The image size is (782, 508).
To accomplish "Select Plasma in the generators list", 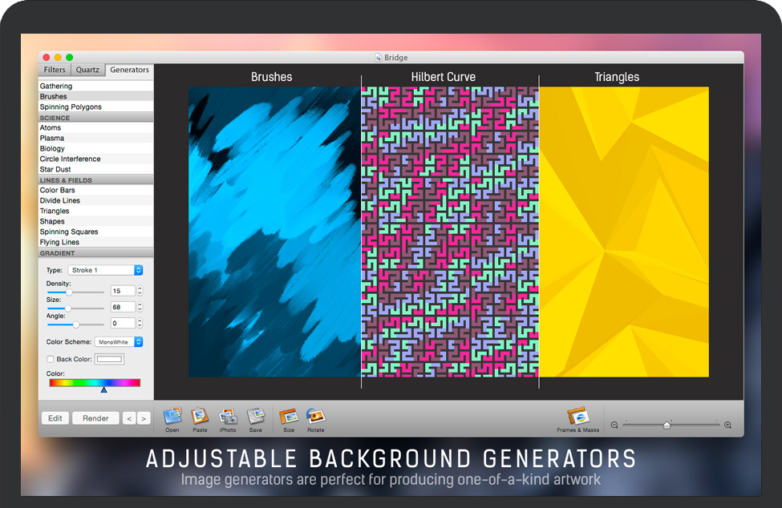I will (52, 138).
